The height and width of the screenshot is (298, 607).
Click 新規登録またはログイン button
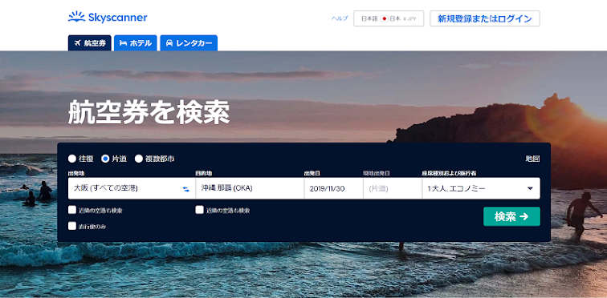pos(485,18)
